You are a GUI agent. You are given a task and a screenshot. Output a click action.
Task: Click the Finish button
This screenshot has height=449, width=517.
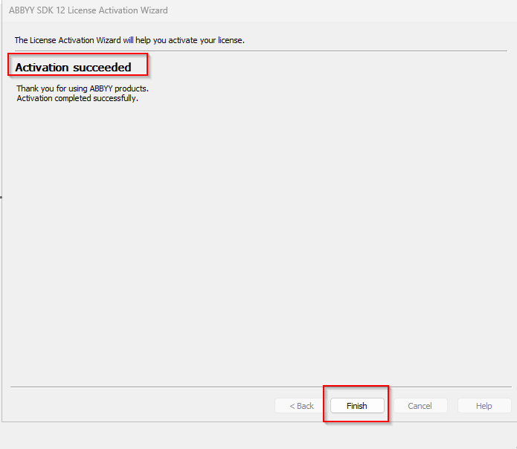(x=357, y=406)
